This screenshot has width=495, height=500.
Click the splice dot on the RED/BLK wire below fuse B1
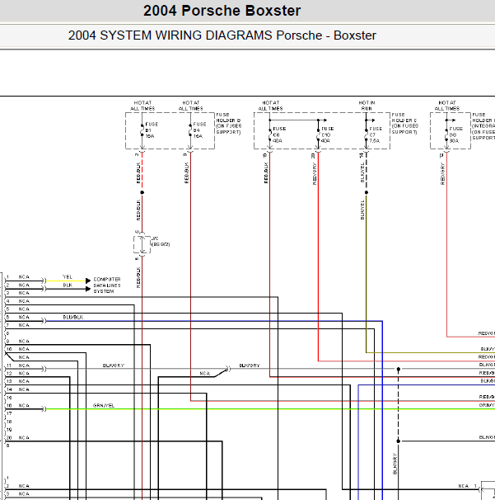pos(142,192)
